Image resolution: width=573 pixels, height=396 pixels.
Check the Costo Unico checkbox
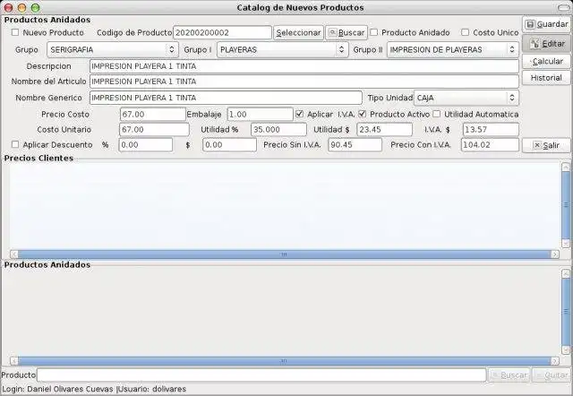pos(465,32)
